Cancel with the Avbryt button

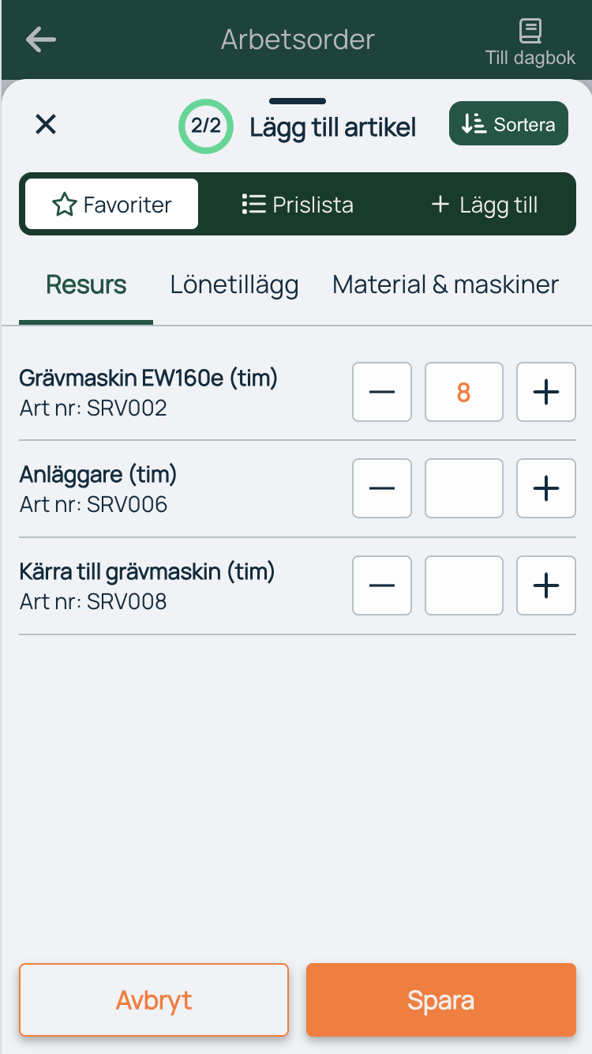point(154,999)
